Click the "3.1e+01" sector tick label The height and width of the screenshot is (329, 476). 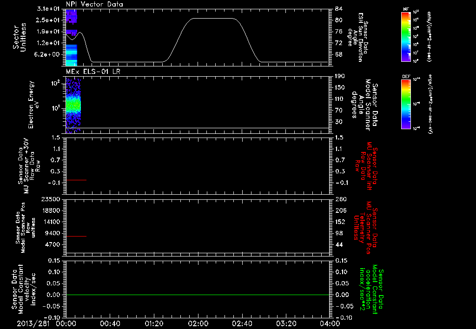click(48, 8)
